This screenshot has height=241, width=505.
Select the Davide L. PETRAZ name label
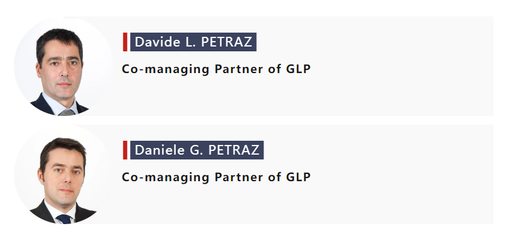pos(193,42)
